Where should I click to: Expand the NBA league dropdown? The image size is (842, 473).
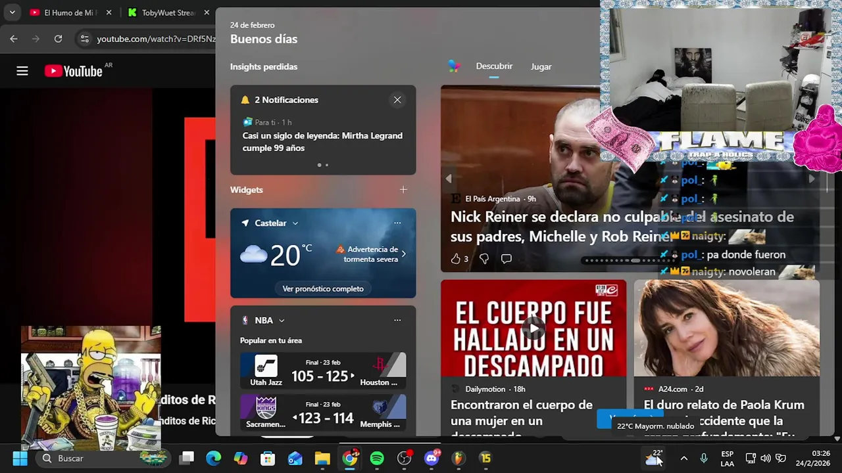click(x=282, y=321)
